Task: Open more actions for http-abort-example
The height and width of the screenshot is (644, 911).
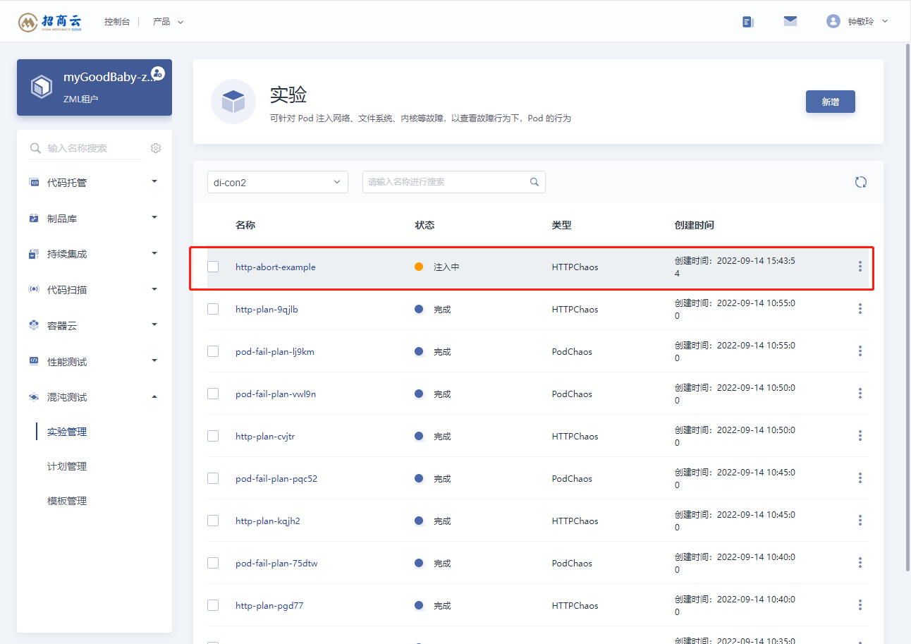Action: click(x=860, y=267)
